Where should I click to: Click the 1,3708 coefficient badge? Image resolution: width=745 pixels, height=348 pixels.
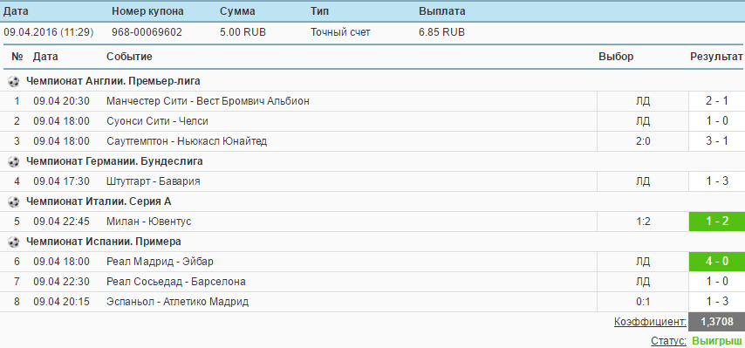click(716, 322)
